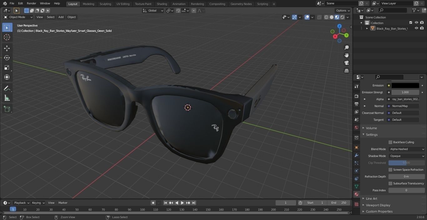The height and width of the screenshot is (220, 427).
Task: Open the Shadow Mode dropdown
Action: (407, 156)
